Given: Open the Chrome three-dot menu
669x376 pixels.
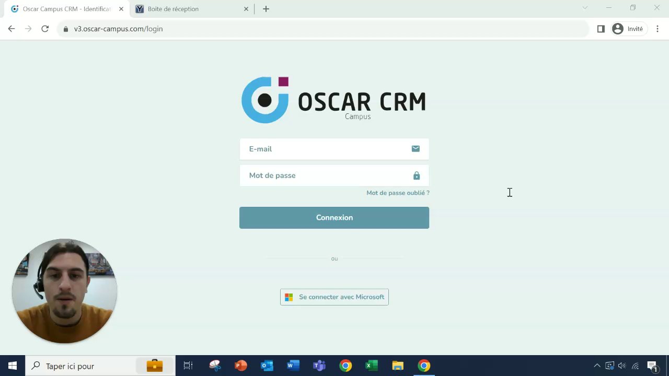Looking at the screenshot, I should (658, 29).
